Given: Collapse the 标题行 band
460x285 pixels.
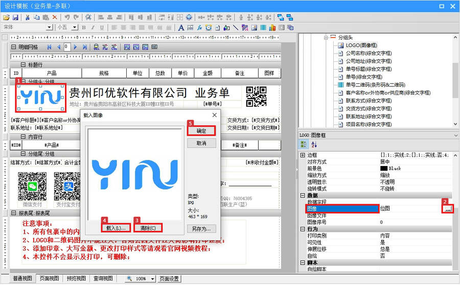Looking at the screenshot, I should click(23, 65).
